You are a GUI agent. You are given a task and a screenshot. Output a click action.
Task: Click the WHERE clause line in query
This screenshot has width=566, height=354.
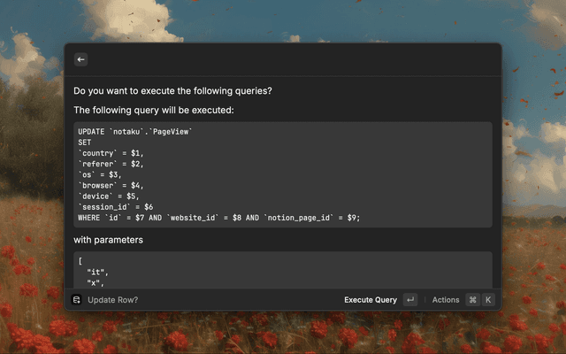(x=218, y=218)
